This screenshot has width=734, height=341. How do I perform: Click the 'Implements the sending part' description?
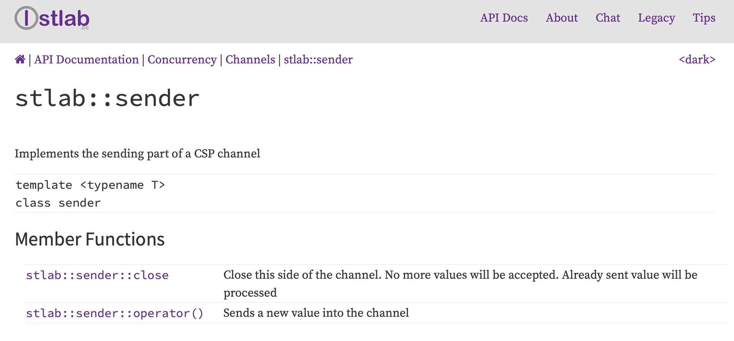(x=137, y=154)
